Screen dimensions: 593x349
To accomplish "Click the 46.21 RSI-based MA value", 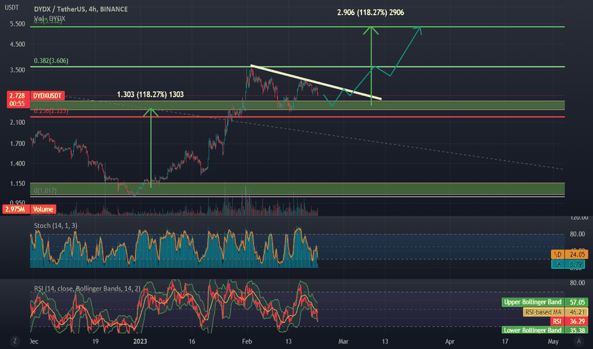I will [576, 312].
